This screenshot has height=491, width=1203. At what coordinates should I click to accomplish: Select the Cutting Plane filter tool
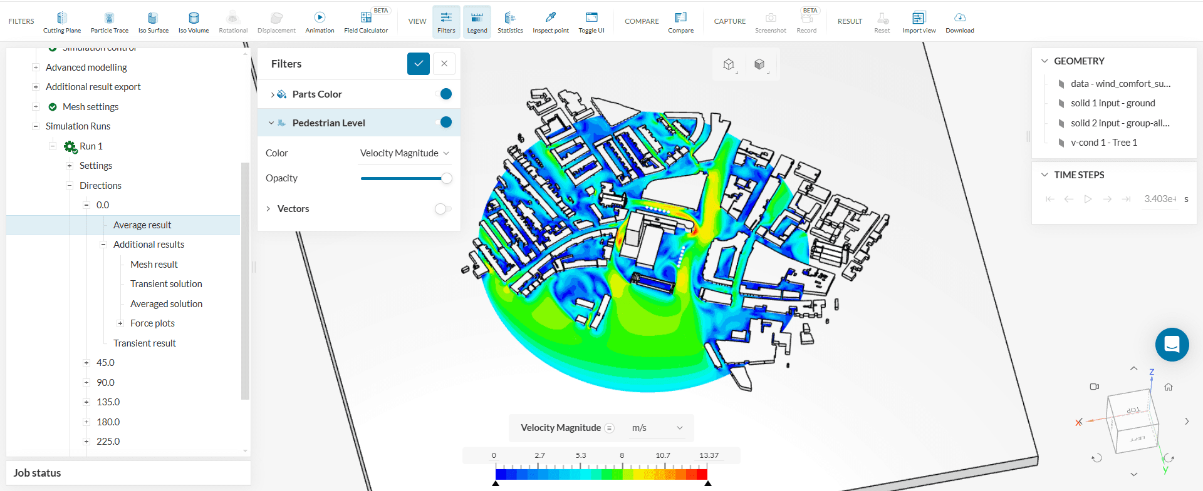tap(61, 22)
